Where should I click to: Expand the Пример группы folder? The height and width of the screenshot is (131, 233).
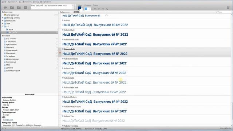[3, 18]
